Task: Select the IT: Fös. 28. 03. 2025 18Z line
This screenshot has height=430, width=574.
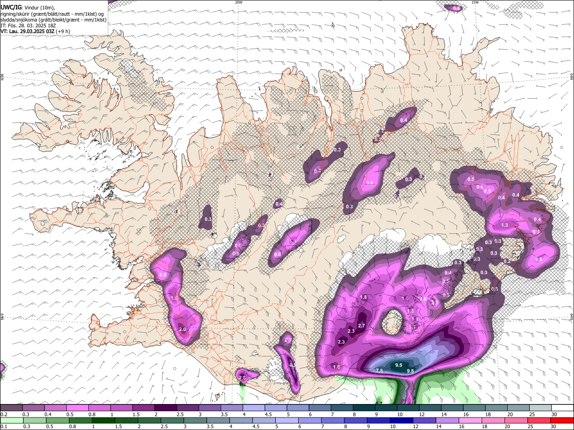Action: (28, 26)
